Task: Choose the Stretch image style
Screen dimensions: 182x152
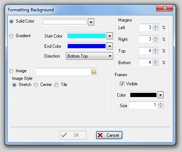Action: click(x=14, y=85)
